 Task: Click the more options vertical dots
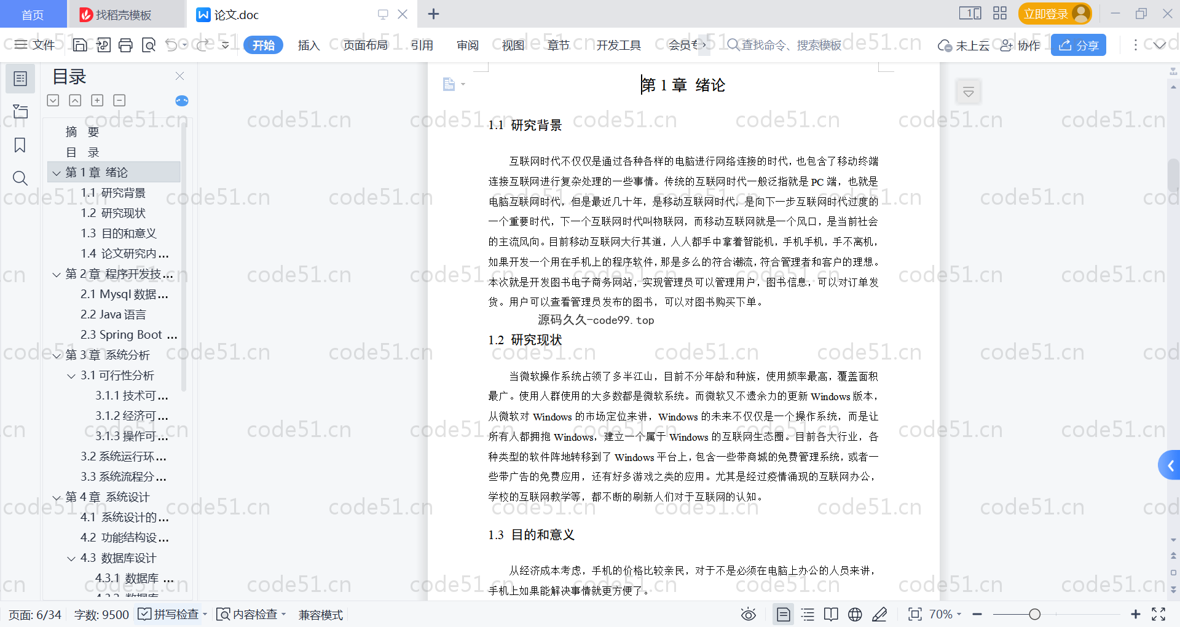(1135, 45)
